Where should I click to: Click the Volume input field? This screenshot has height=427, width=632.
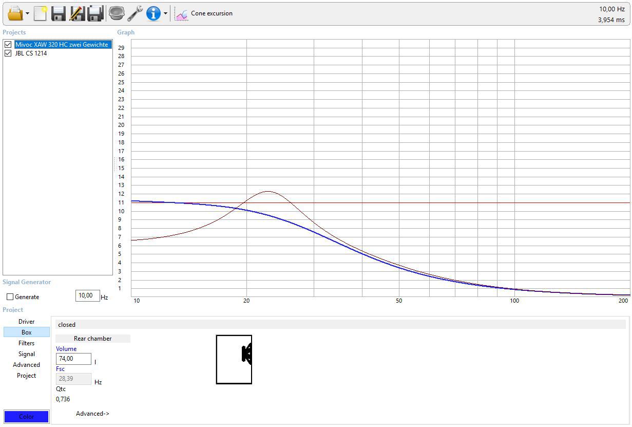point(73,359)
